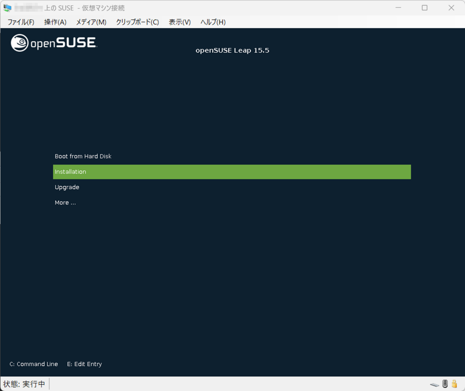Click the 状態: 実行中 status text

[x=24, y=384]
